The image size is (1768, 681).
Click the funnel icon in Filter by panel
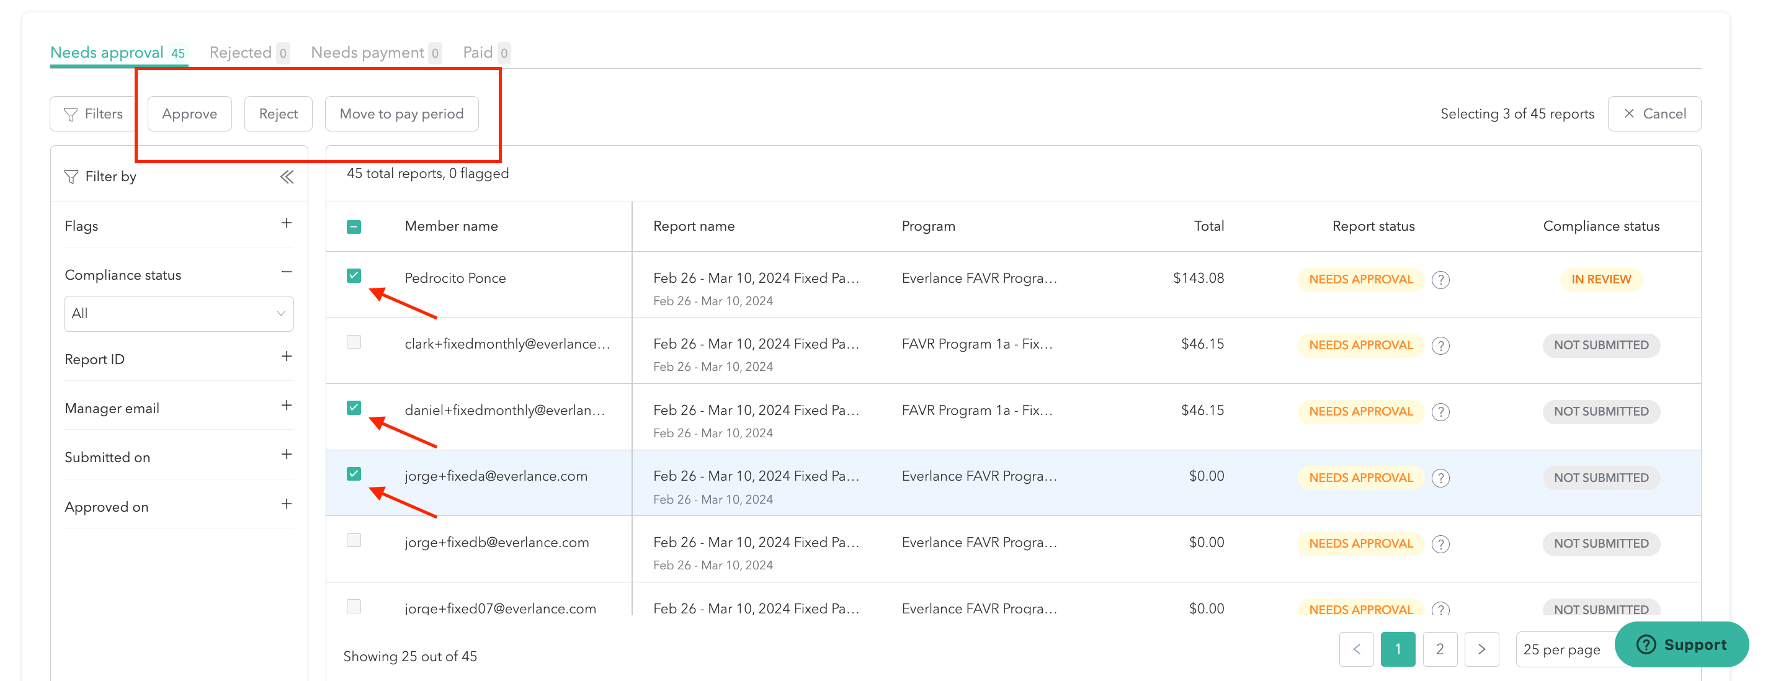pyautogui.click(x=71, y=176)
